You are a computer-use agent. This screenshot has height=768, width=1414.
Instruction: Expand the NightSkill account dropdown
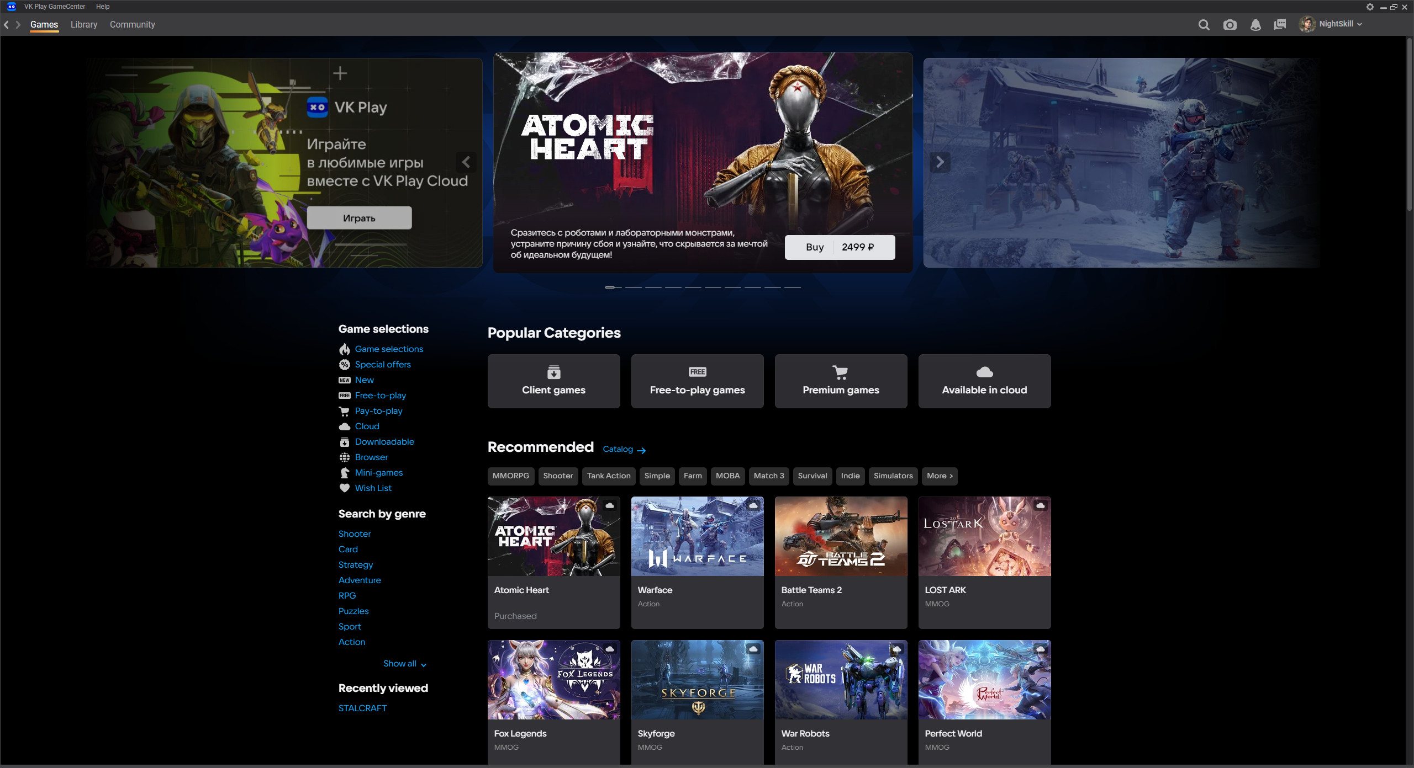1359,24
